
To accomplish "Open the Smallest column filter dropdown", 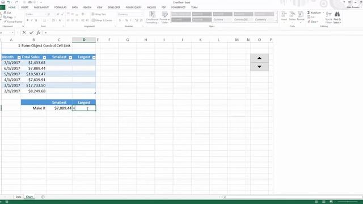I will [70, 57].
